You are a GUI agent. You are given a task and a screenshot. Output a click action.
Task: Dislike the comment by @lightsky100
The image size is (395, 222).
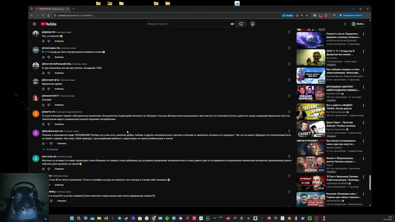(49, 41)
